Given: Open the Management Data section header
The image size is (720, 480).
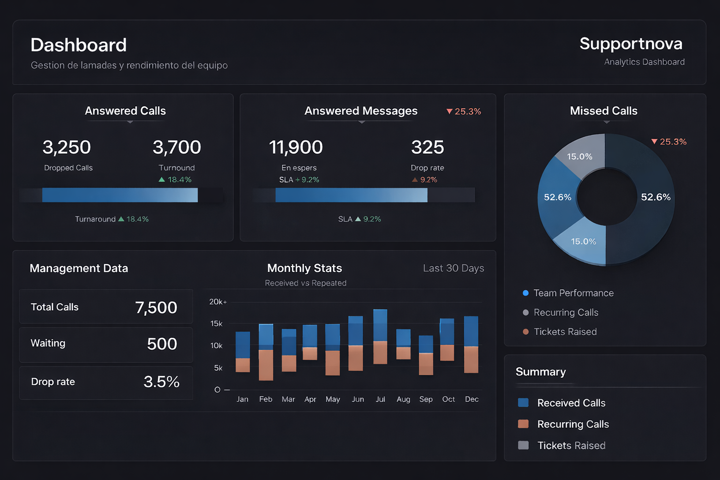Looking at the screenshot, I should [79, 268].
